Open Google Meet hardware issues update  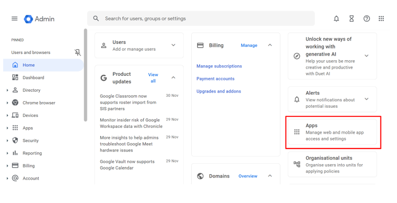pos(129,144)
